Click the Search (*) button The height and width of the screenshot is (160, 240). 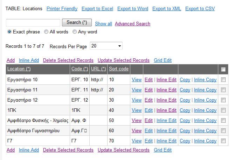[x=77, y=23]
